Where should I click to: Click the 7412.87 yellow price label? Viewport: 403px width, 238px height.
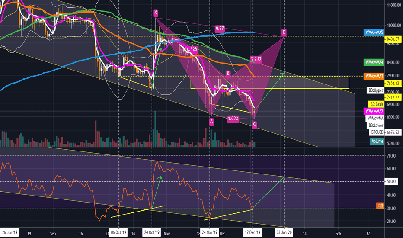(x=393, y=97)
